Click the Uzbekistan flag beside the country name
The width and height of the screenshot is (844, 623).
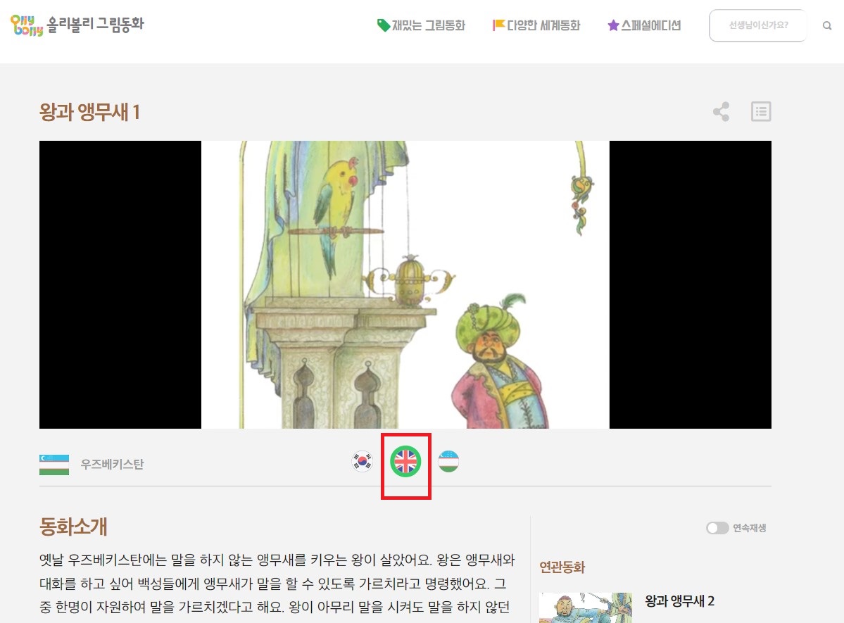click(x=53, y=463)
